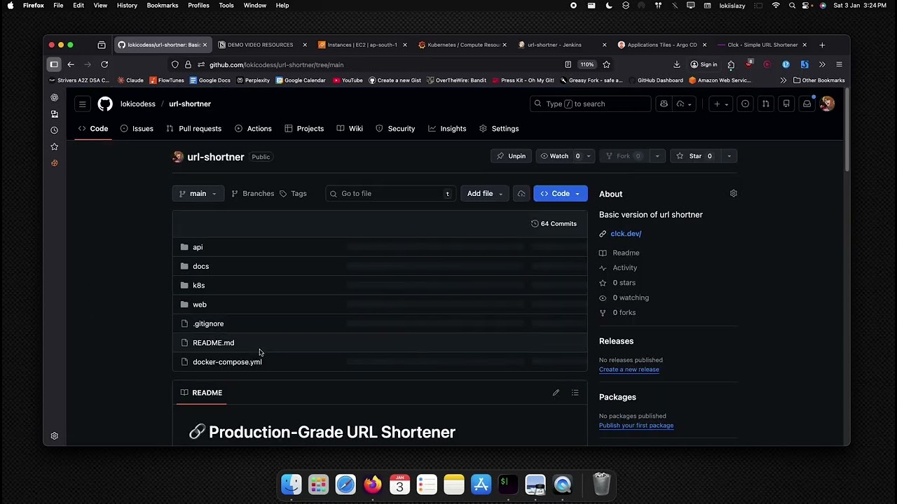Open README outline list icon
Image resolution: width=897 pixels, height=504 pixels.
(575, 393)
